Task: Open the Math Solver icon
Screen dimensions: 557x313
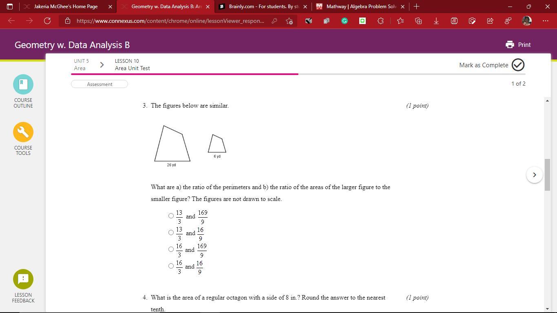Action: point(454,21)
